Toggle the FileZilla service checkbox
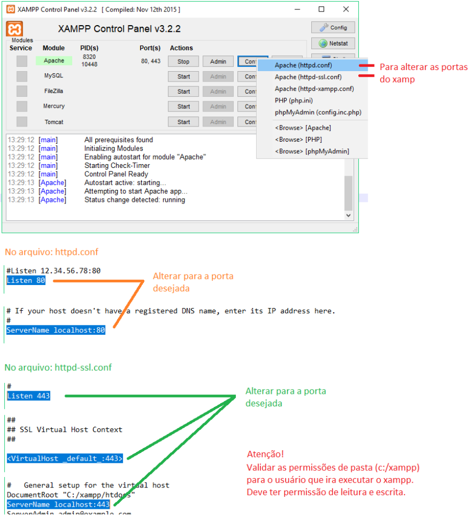The width and height of the screenshot is (476, 523). tap(22, 92)
